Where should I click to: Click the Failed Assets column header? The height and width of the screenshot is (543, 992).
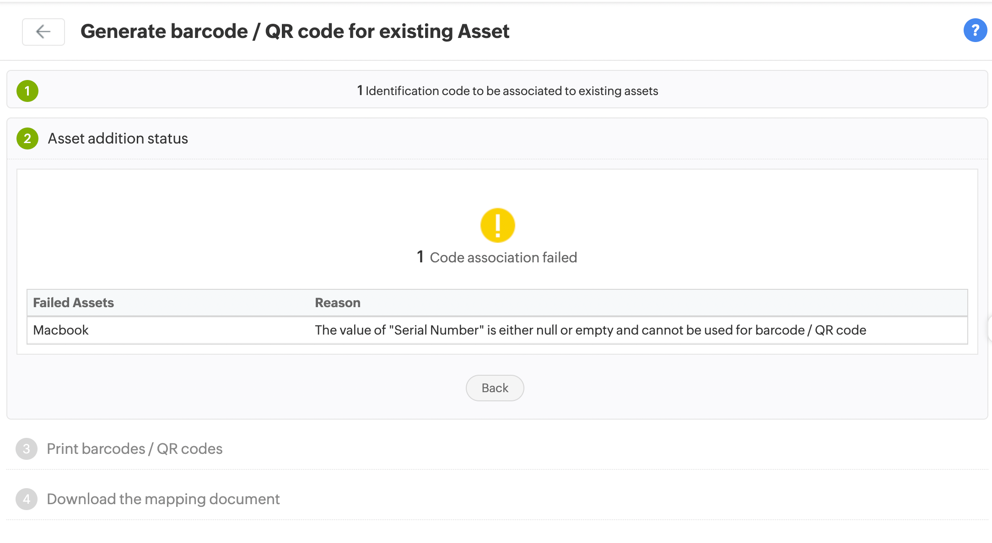coord(73,303)
